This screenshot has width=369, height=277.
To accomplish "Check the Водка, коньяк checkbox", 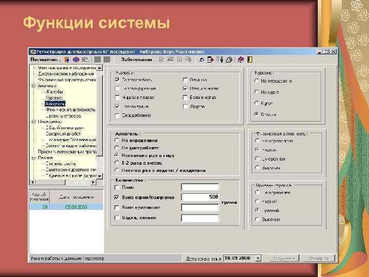I will coord(117,217).
